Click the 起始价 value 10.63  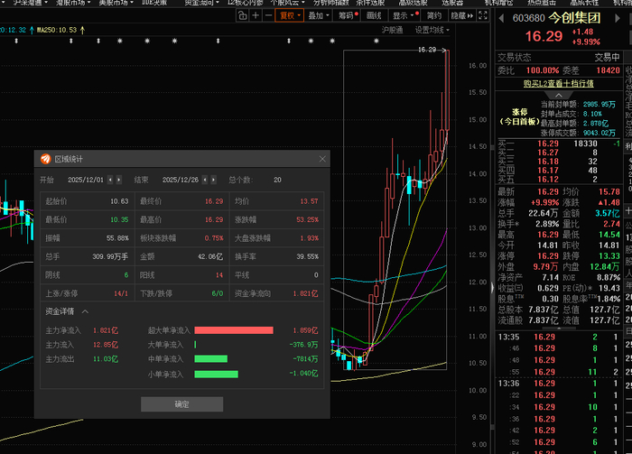119,201
